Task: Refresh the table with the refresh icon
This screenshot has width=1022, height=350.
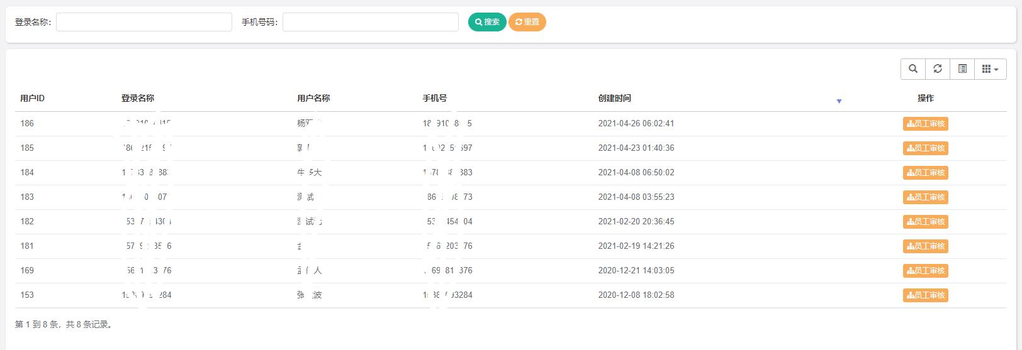Action: pos(938,69)
